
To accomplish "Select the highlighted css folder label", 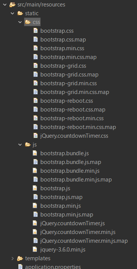I will (x=37, y=22).
